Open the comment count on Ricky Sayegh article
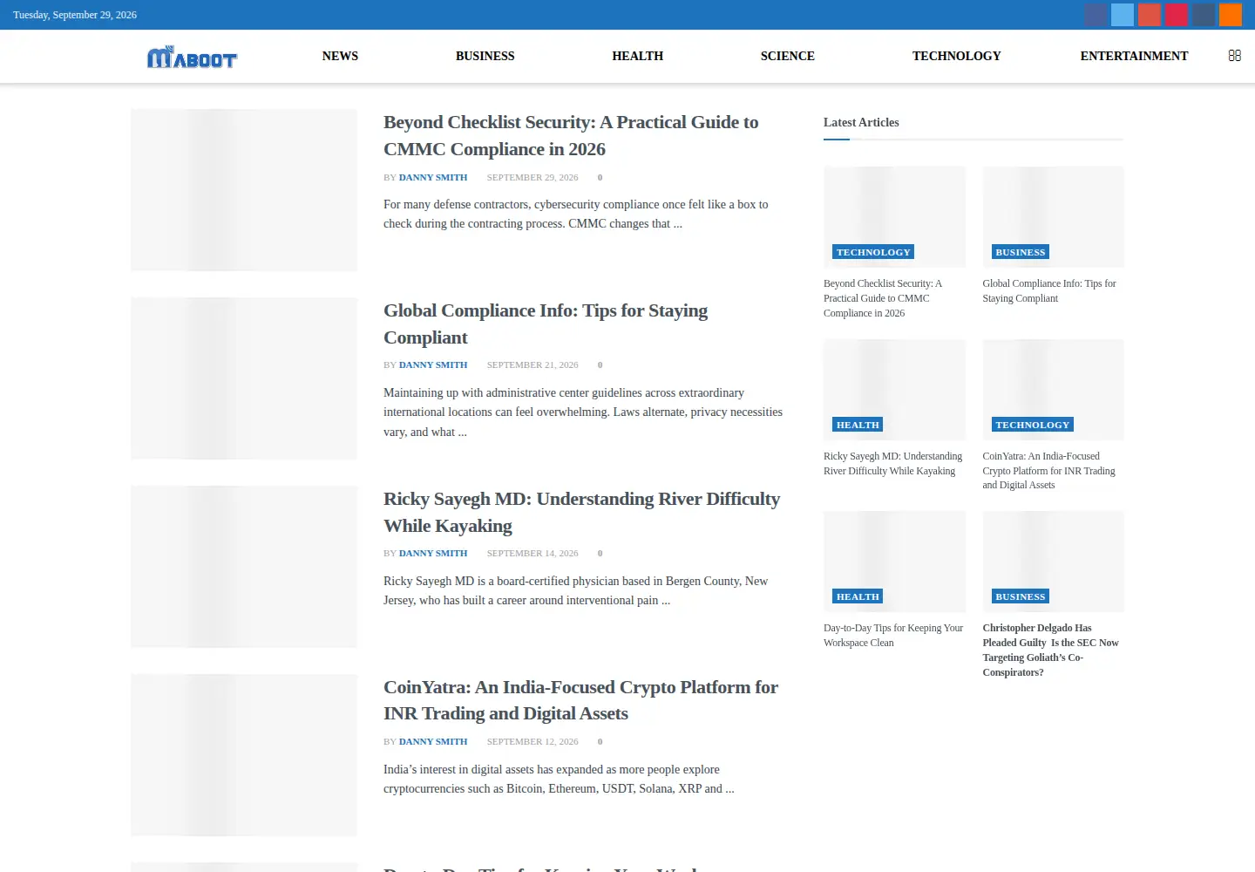Viewport: 1255px width, 872px height. [x=600, y=553]
